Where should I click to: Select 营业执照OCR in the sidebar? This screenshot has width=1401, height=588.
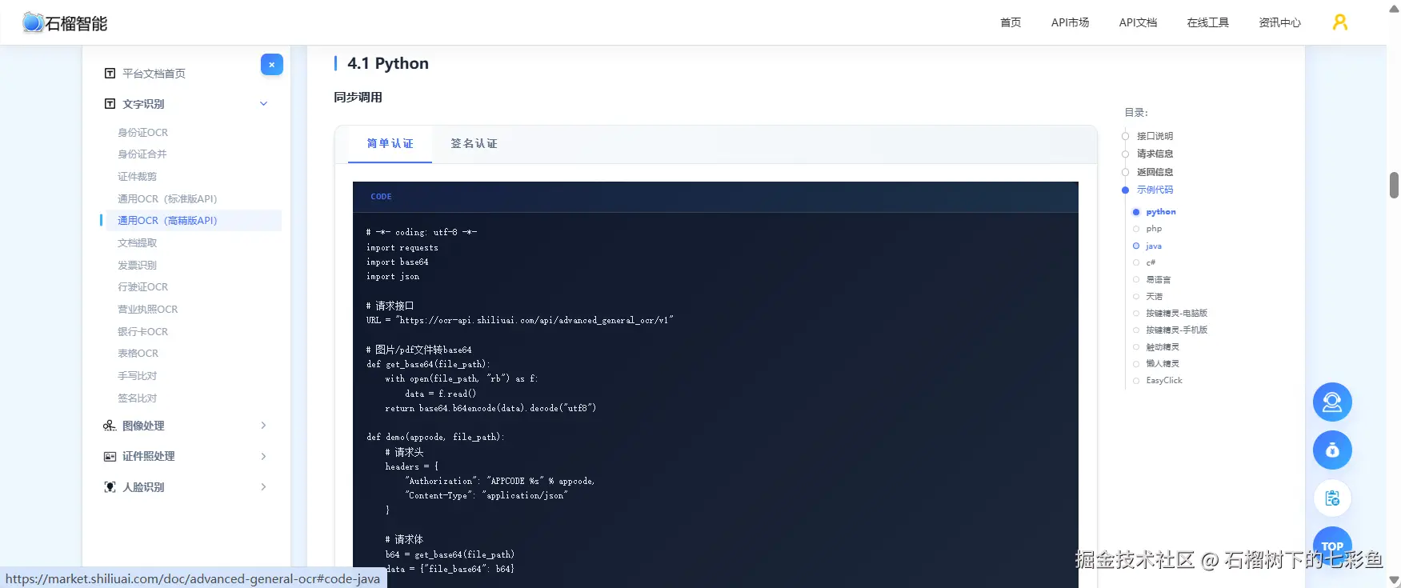148,310
